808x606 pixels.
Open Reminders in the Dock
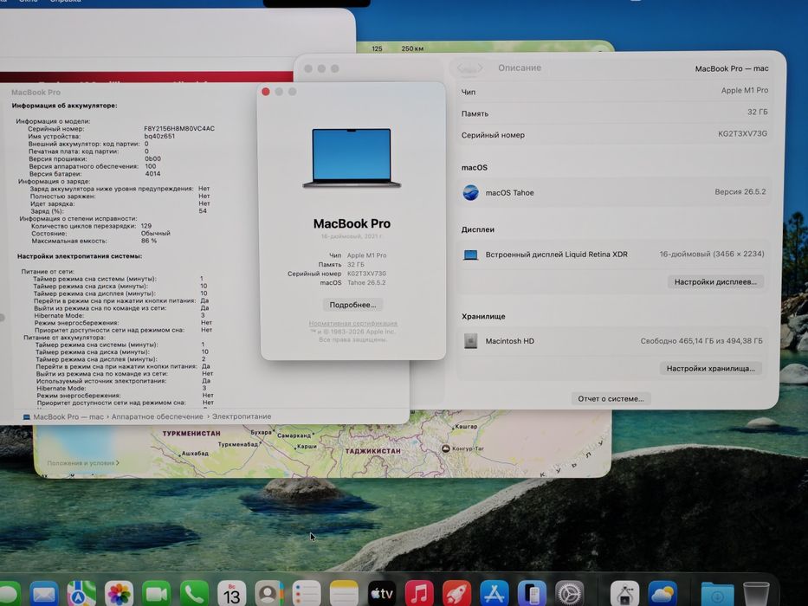click(307, 594)
